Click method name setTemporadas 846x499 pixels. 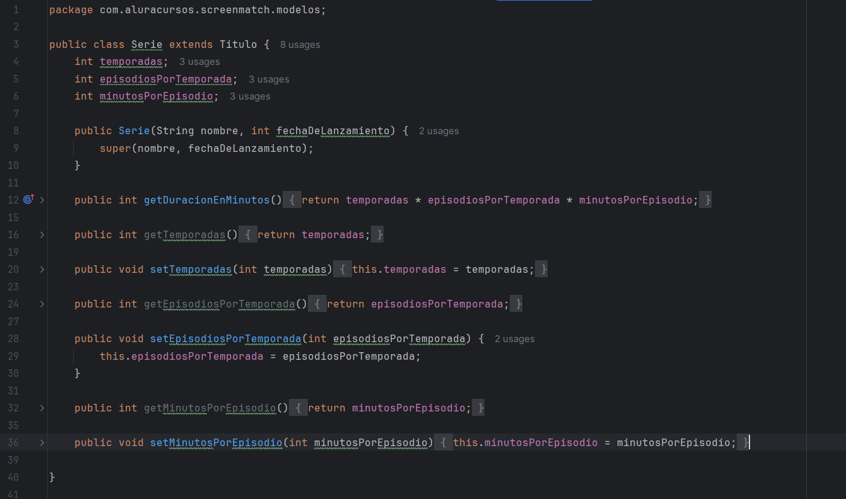[x=191, y=269]
